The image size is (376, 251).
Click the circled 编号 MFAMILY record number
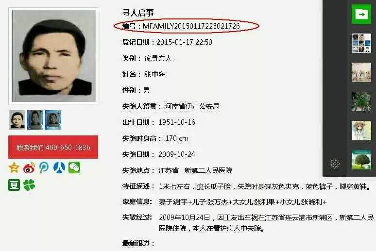(x=181, y=26)
